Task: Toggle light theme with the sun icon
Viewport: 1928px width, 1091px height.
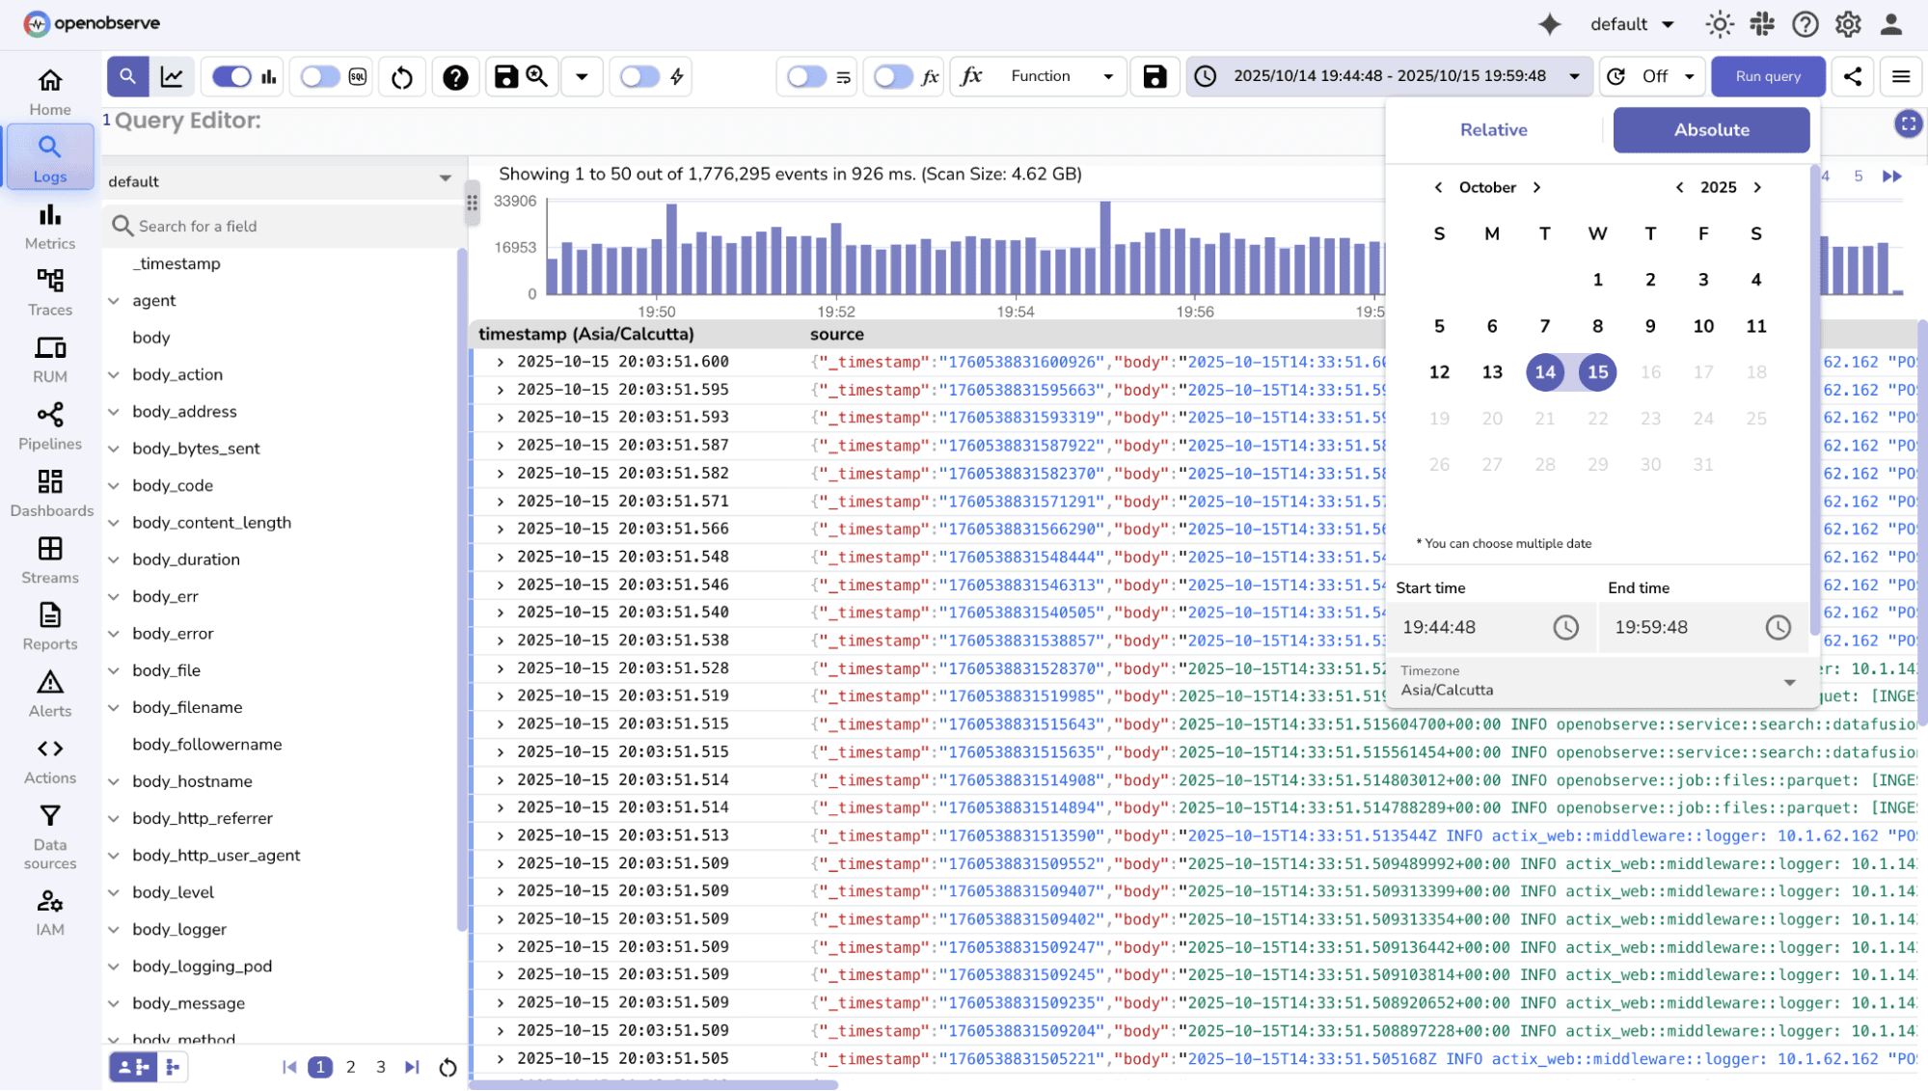Action: pyautogui.click(x=1720, y=24)
